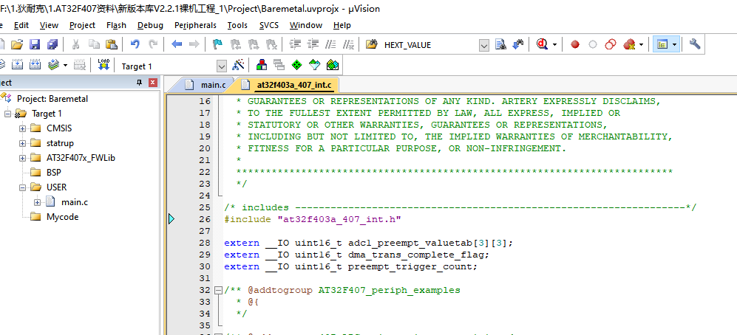
Task: Click the Save All icon
Action: [x=52, y=44]
